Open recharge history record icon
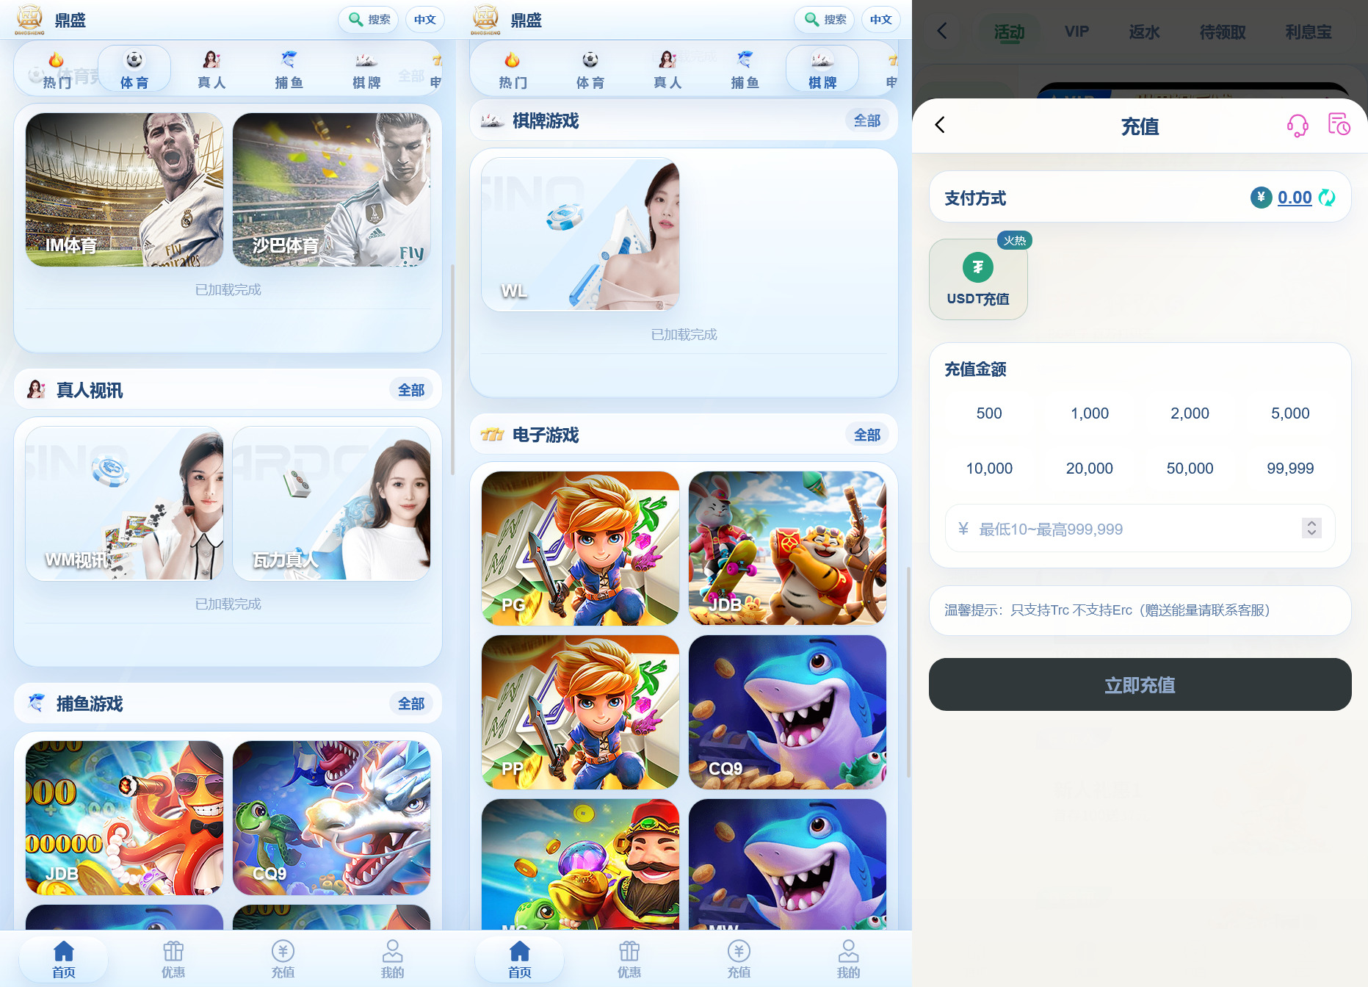Screen dimensions: 1368x987 tap(1339, 124)
